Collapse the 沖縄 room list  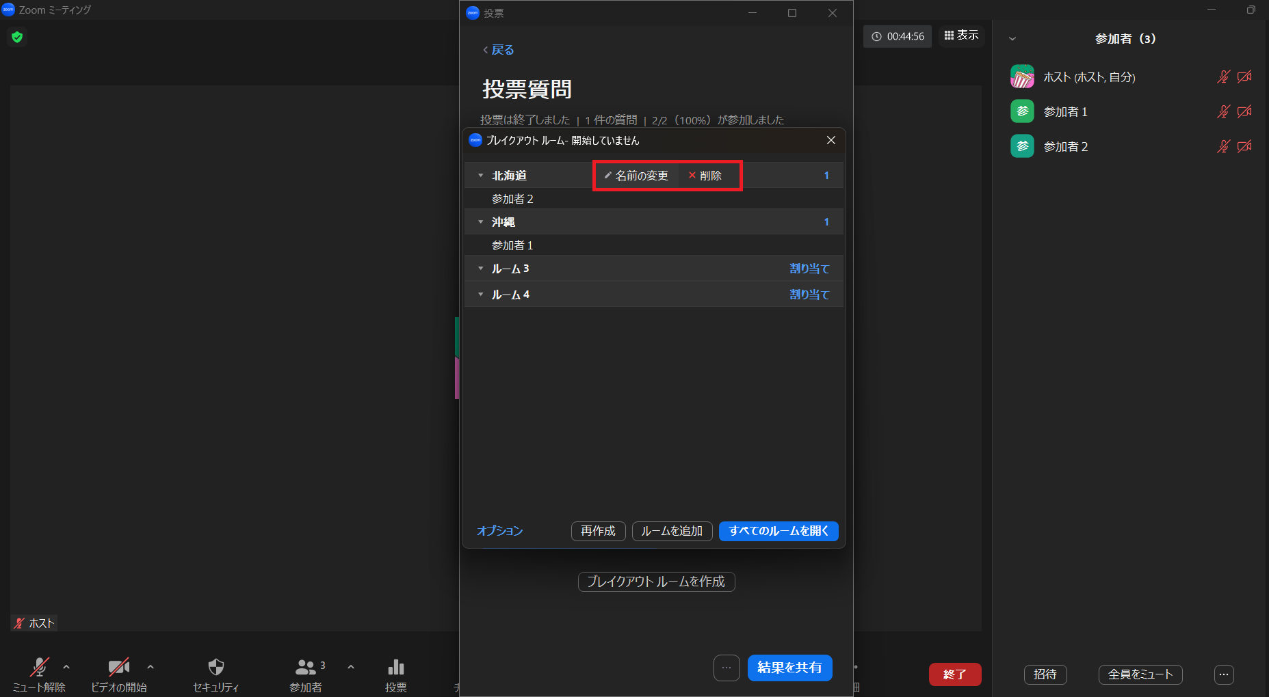(480, 222)
